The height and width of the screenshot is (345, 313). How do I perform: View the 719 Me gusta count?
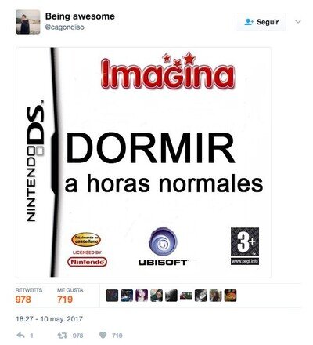(x=65, y=300)
